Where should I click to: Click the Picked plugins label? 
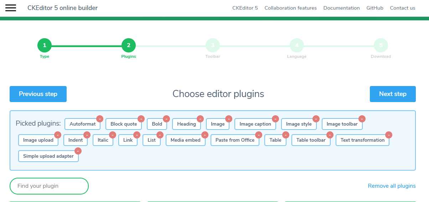[x=38, y=123]
